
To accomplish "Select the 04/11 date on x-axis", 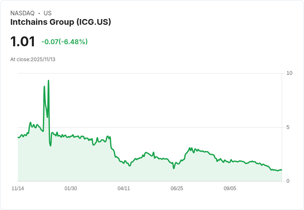I will tap(123, 189).
